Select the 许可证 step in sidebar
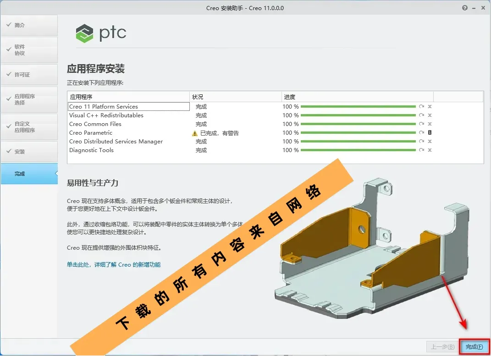This screenshot has height=356, width=491. click(x=29, y=75)
